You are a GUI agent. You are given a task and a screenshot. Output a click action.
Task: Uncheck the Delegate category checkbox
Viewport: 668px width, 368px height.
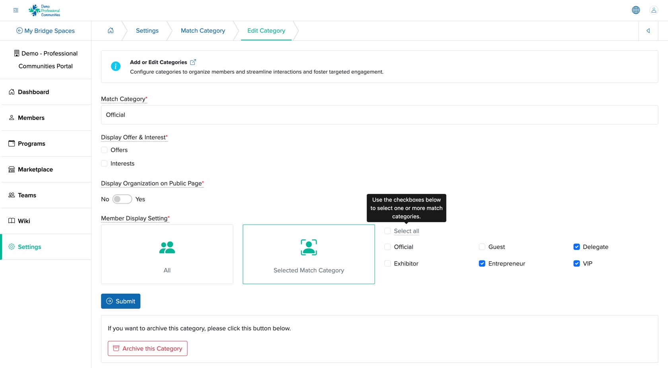[x=577, y=247]
